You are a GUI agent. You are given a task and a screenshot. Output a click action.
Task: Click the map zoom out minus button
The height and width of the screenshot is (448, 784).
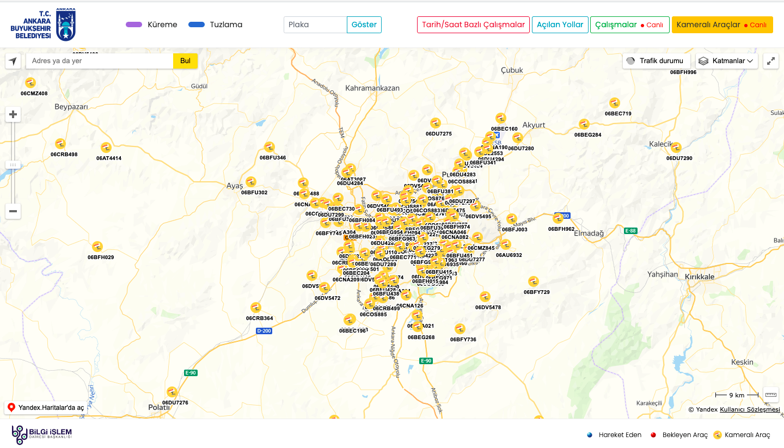coord(13,211)
